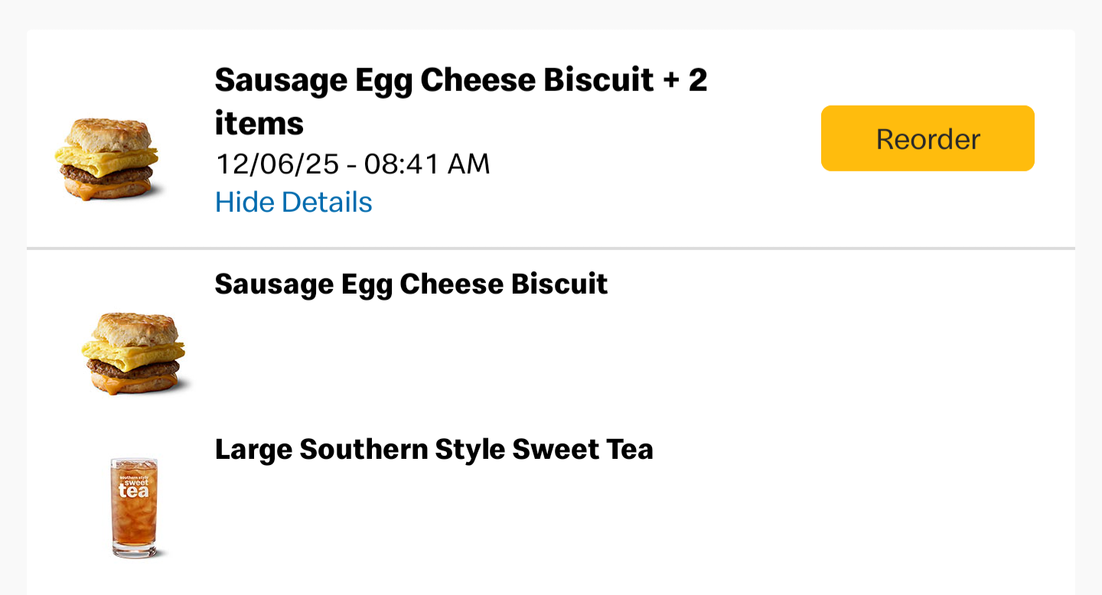
Task: Click the sausage patty on the detail-list biscuit image
Action: (x=134, y=369)
